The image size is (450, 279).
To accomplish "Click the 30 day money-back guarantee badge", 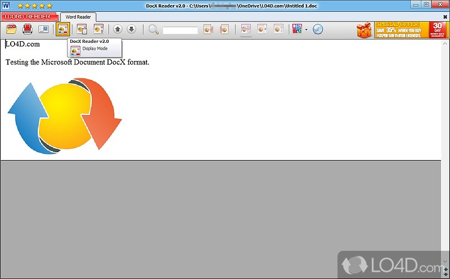I will point(438,30).
